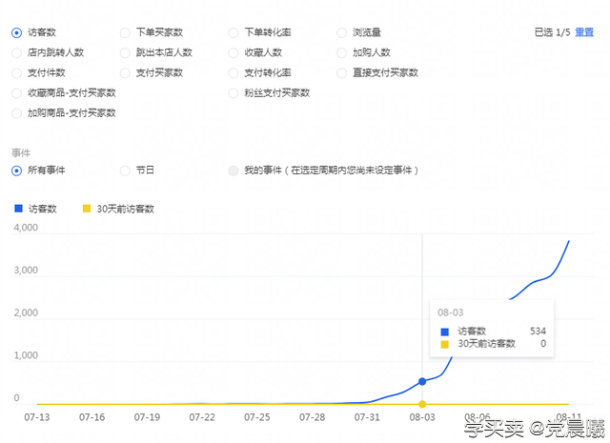Select the 收藏人数 metric

[234, 53]
